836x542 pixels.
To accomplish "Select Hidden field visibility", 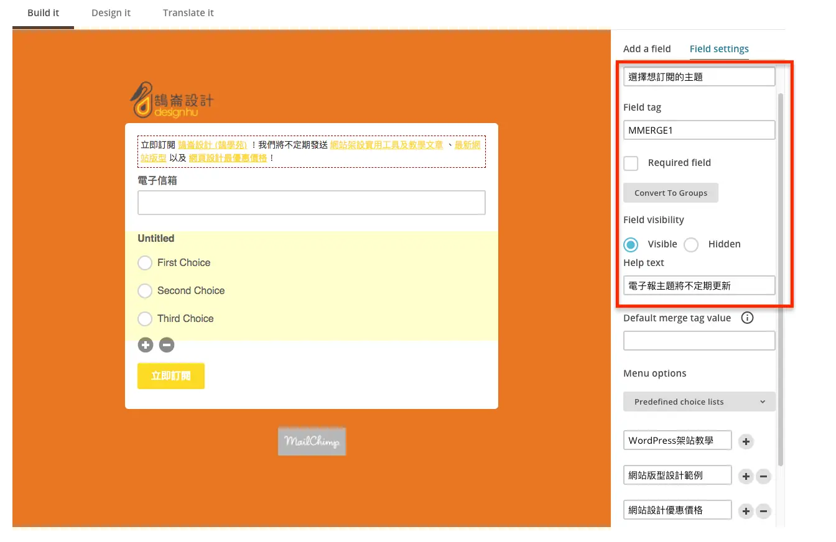I will [x=691, y=244].
